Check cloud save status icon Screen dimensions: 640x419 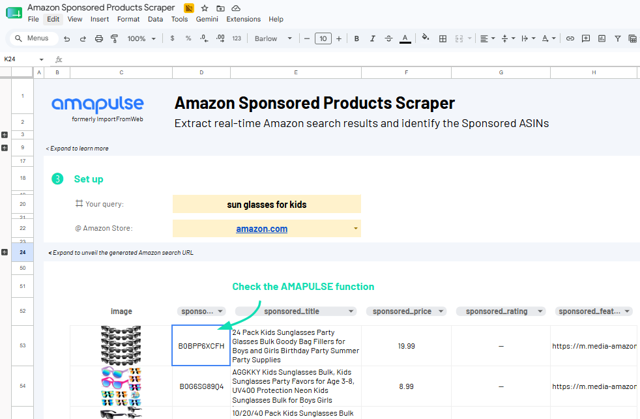pos(236,8)
